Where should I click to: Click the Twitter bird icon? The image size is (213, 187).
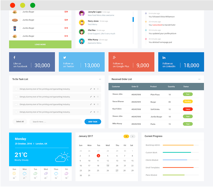point(64,58)
